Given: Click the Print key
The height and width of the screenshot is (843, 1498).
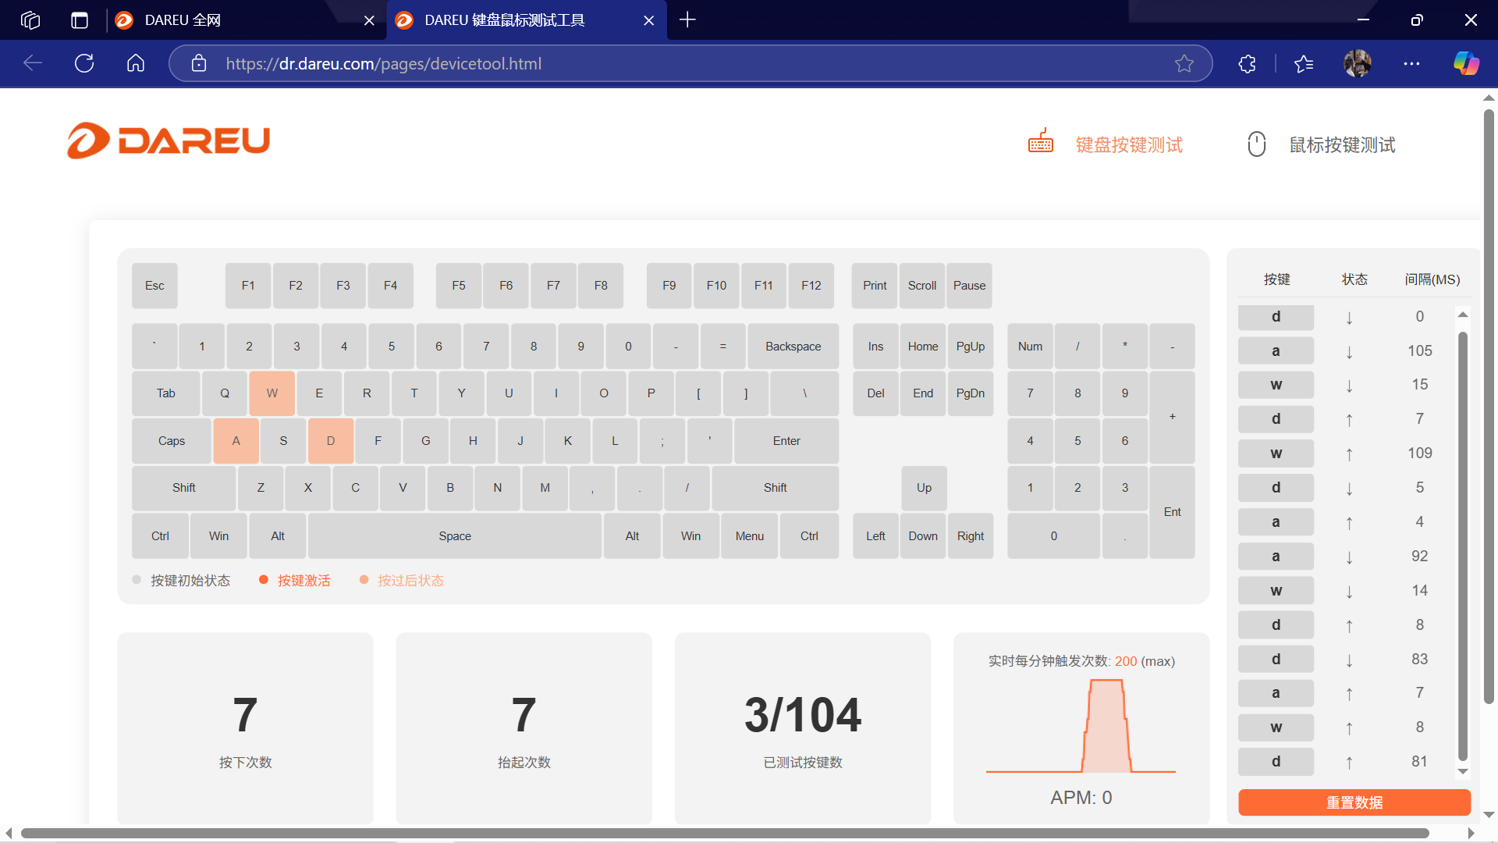Looking at the screenshot, I should 875,286.
